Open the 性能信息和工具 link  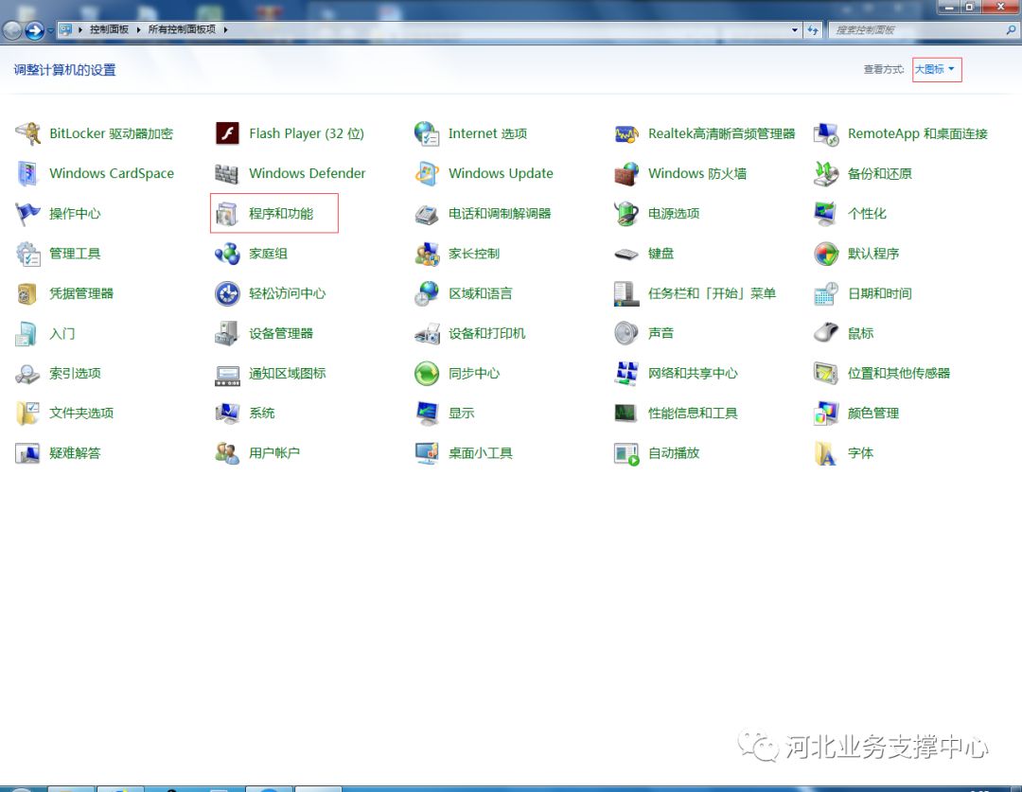pos(692,414)
